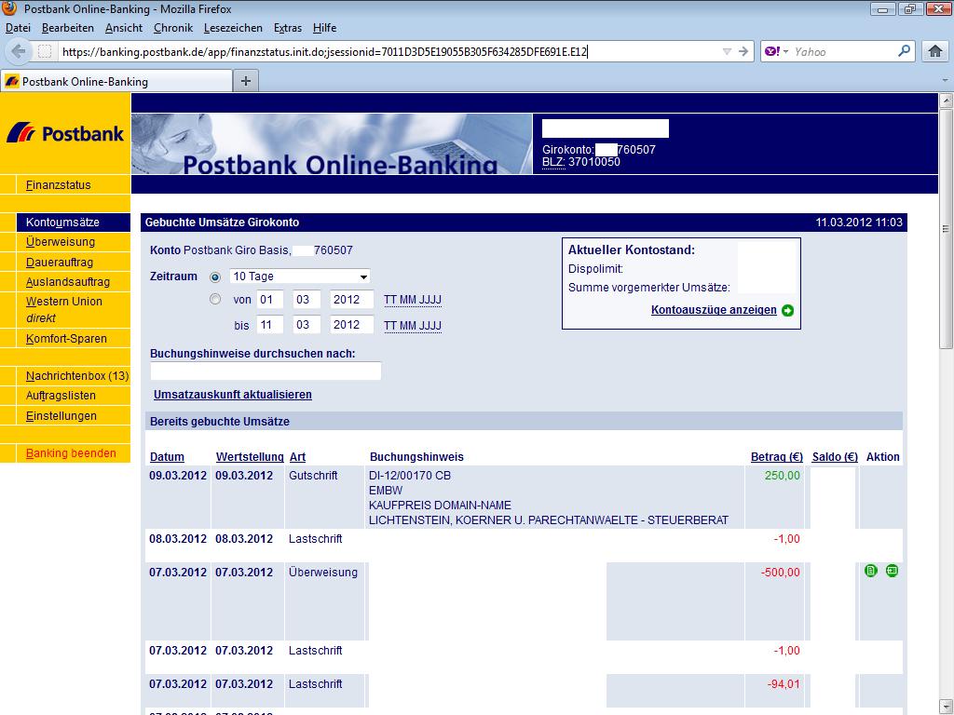Click the Firefox back arrow button
This screenshot has width=954, height=715.
coord(19,52)
